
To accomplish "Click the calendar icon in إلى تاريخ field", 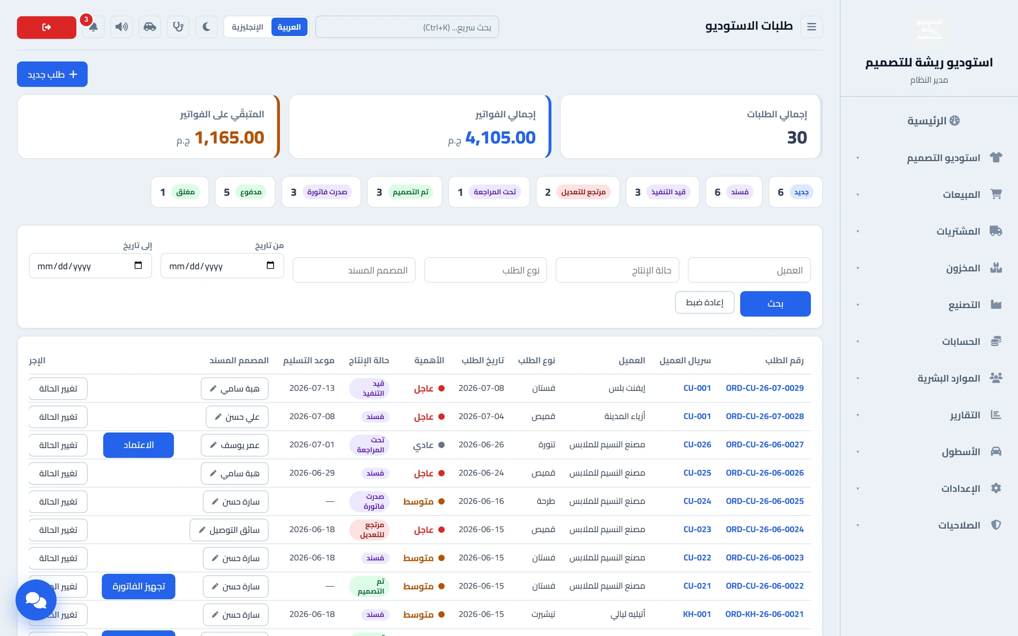I will click(x=138, y=265).
